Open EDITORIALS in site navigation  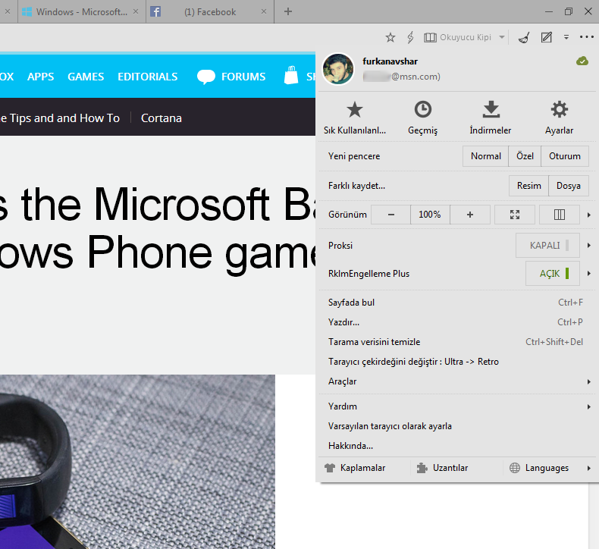point(147,77)
